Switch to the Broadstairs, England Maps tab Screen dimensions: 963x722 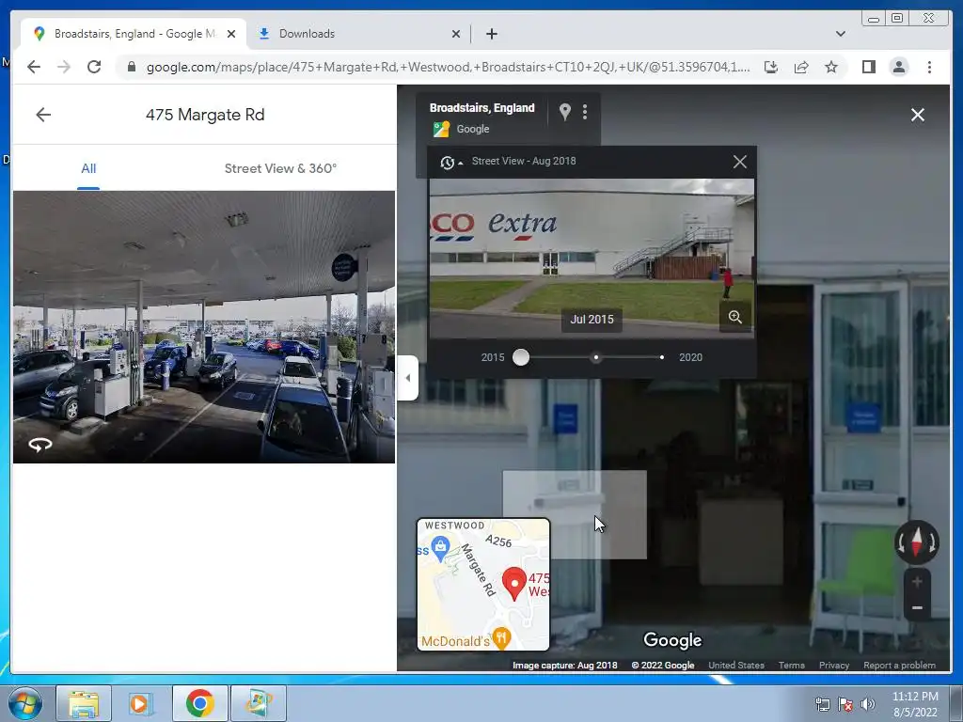(134, 34)
